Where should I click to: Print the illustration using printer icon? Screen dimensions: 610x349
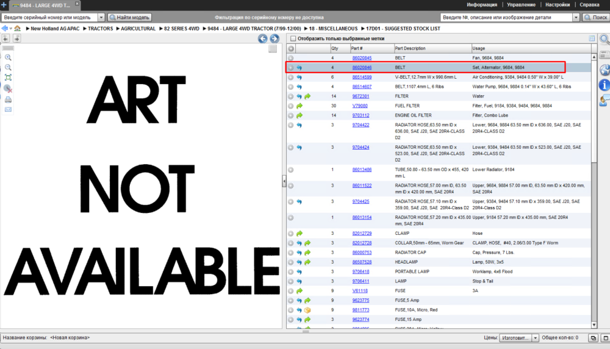coord(8,99)
